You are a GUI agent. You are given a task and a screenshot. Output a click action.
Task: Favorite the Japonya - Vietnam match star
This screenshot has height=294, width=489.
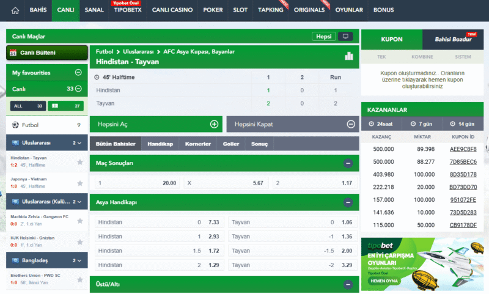click(80, 183)
